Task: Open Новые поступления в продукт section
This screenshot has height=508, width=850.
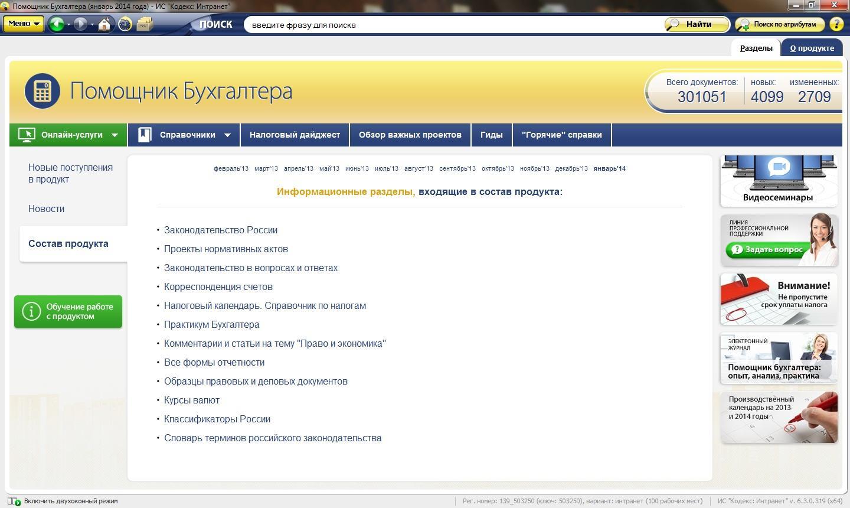Action: pyautogui.click(x=70, y=173)
